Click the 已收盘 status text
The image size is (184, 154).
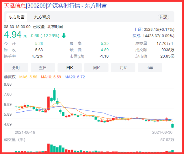pyautogui.click(x=39, y=27)
